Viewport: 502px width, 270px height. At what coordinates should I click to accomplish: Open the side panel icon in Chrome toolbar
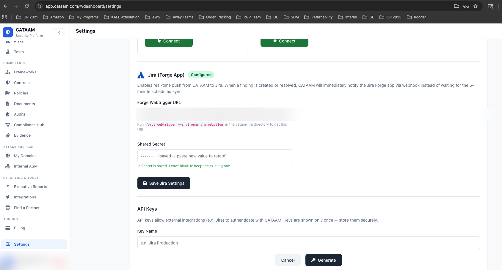[x=490, y=6]
